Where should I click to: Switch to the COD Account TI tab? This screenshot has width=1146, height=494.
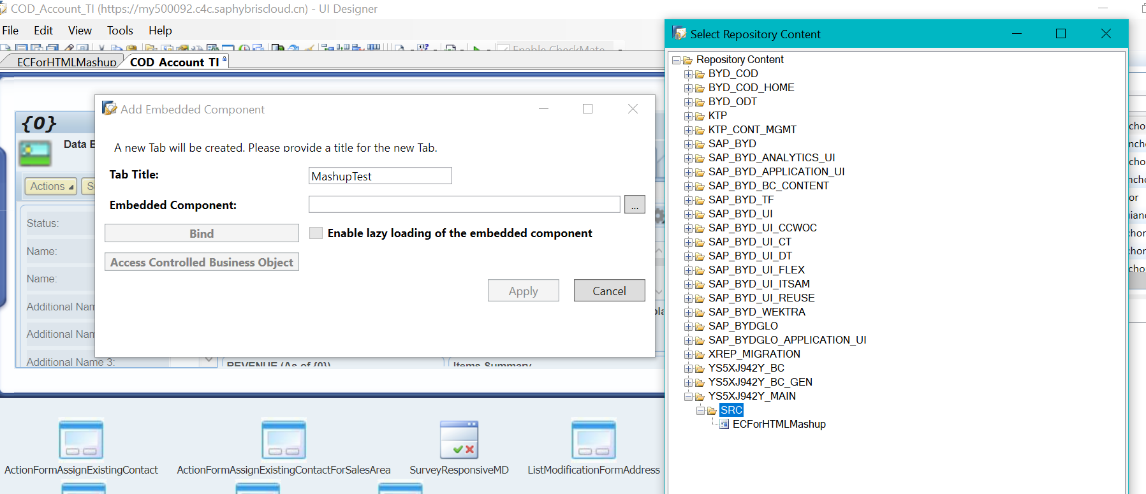point(175,62)
